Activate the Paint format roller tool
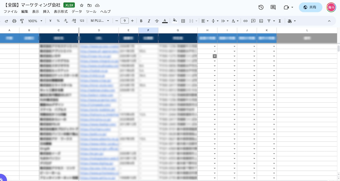The width and height of the screenshot is (340, 181). [x=22, y=21]
